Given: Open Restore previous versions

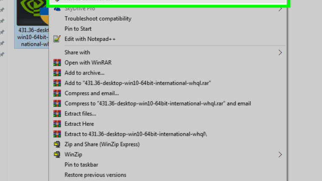Looking at the screenshot, I should (95, 175).
